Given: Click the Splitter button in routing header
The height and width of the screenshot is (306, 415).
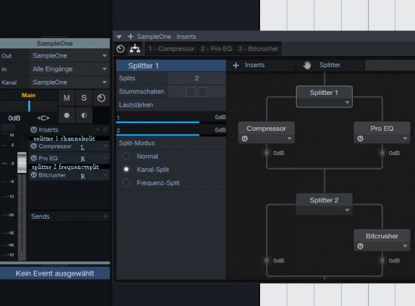Looking at the screenshot, I should 330,65.
